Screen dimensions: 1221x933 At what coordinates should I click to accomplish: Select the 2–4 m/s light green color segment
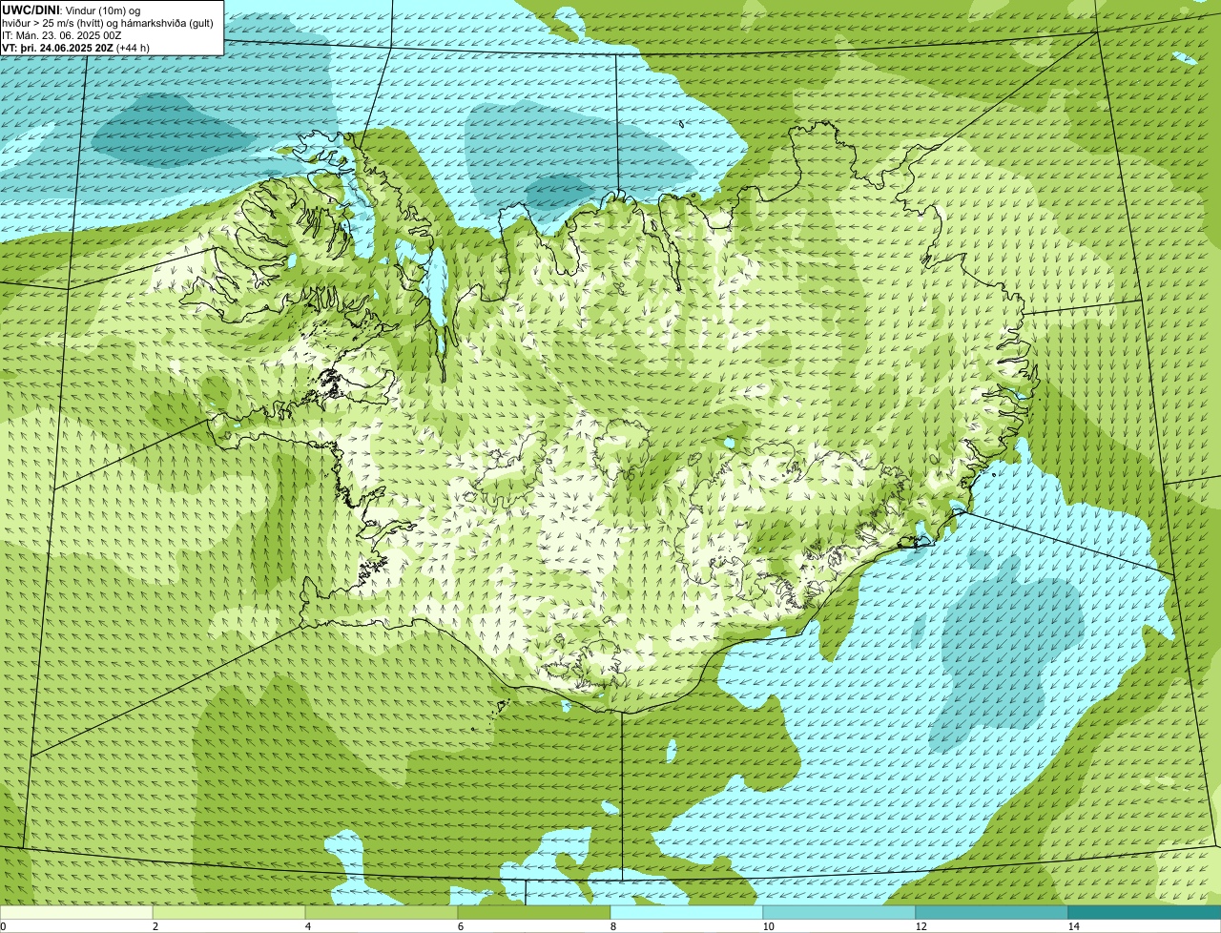[x=229, y=912]
